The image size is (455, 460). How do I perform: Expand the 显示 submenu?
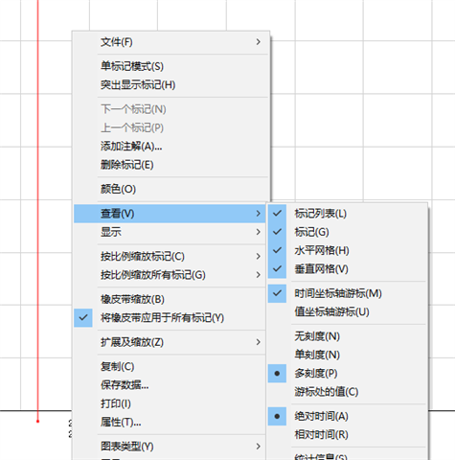pos(171,232)
